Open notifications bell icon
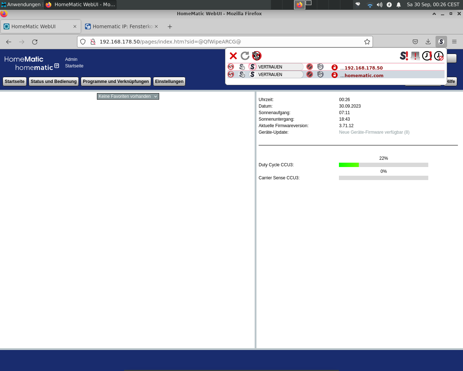 pos(399,5)
